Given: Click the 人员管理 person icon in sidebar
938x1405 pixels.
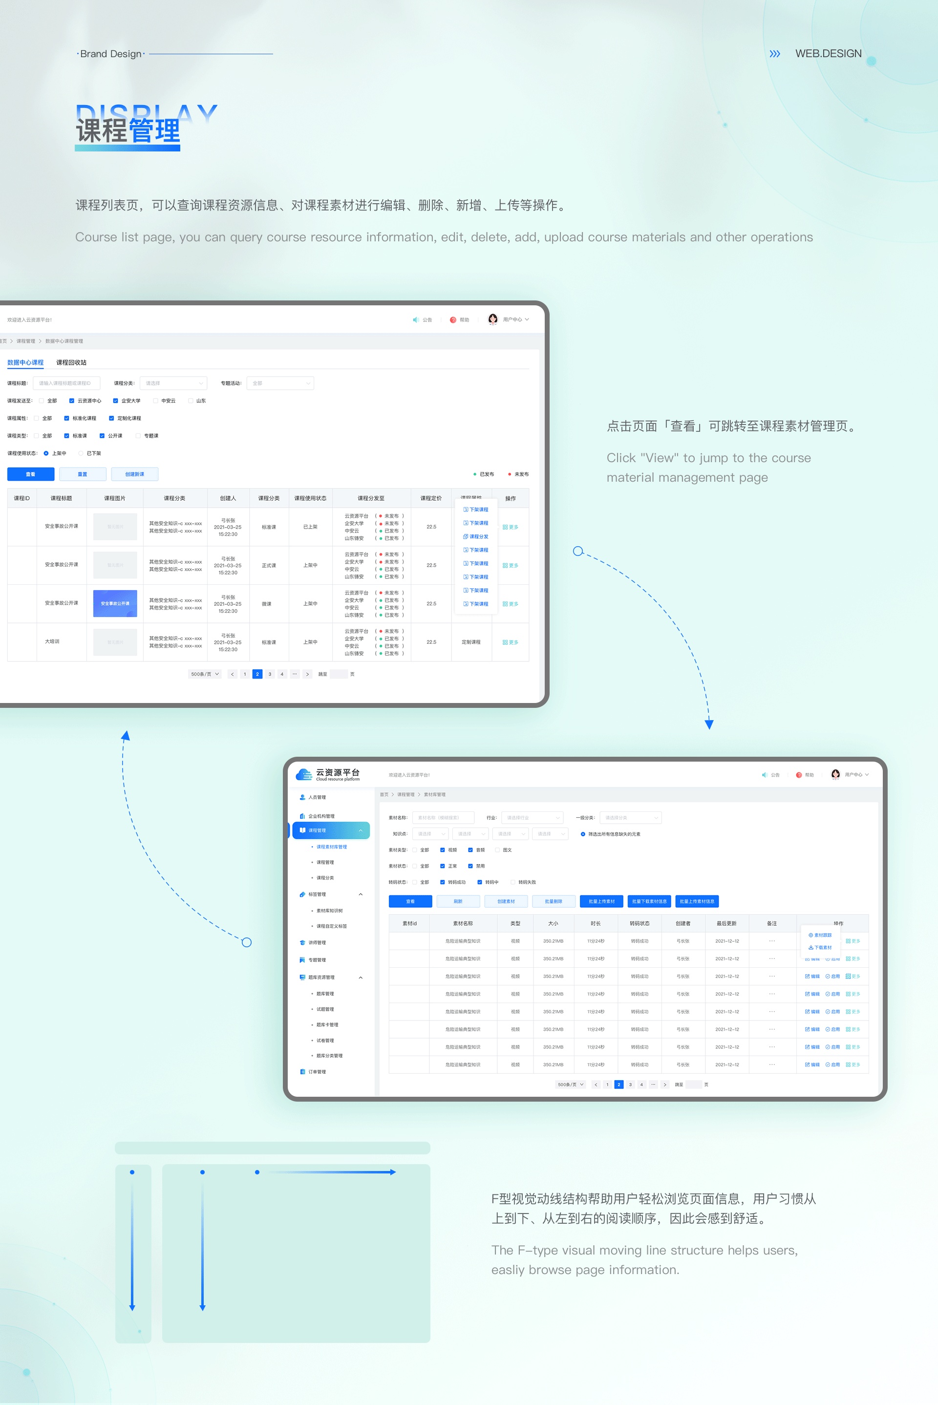Looking at the screenshot, I should tap(302, 797).
